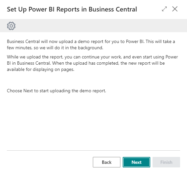Expand the dialog with the diagonal arrows icon
The height and width of the screenshot is (174, 187).
click(x=164, y=9)
